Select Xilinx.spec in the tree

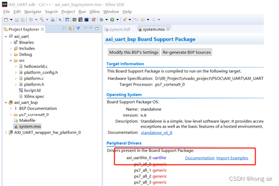pyautogui.click(x=34, y=96)
